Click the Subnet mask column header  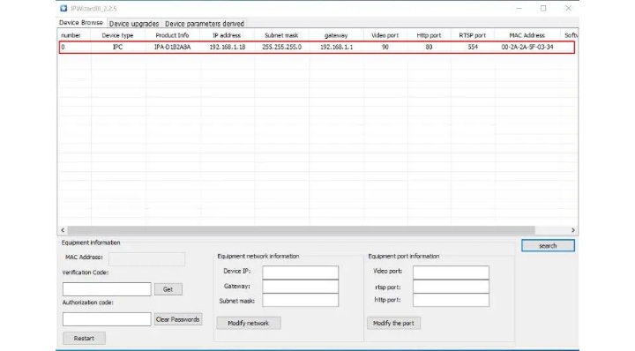click(x=281, y=35)
